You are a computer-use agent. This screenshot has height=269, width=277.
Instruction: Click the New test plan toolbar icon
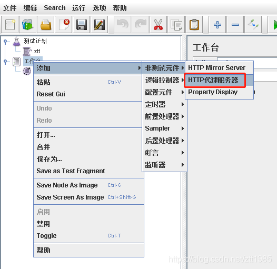tap(9, 25)
